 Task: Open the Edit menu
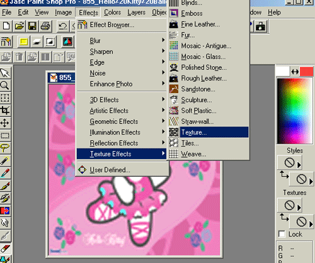(23, 13)
